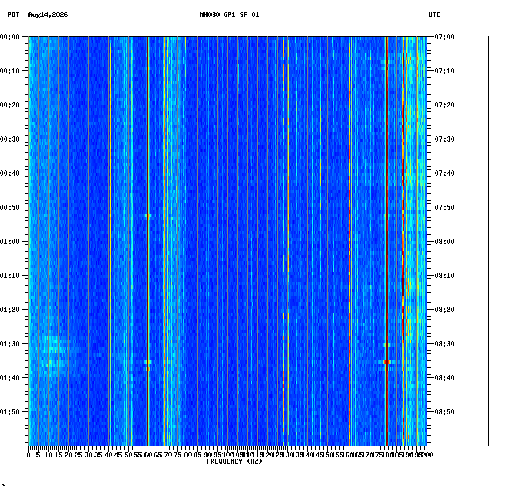Click the 30 Hz frequency axis label

coord(88,455)
